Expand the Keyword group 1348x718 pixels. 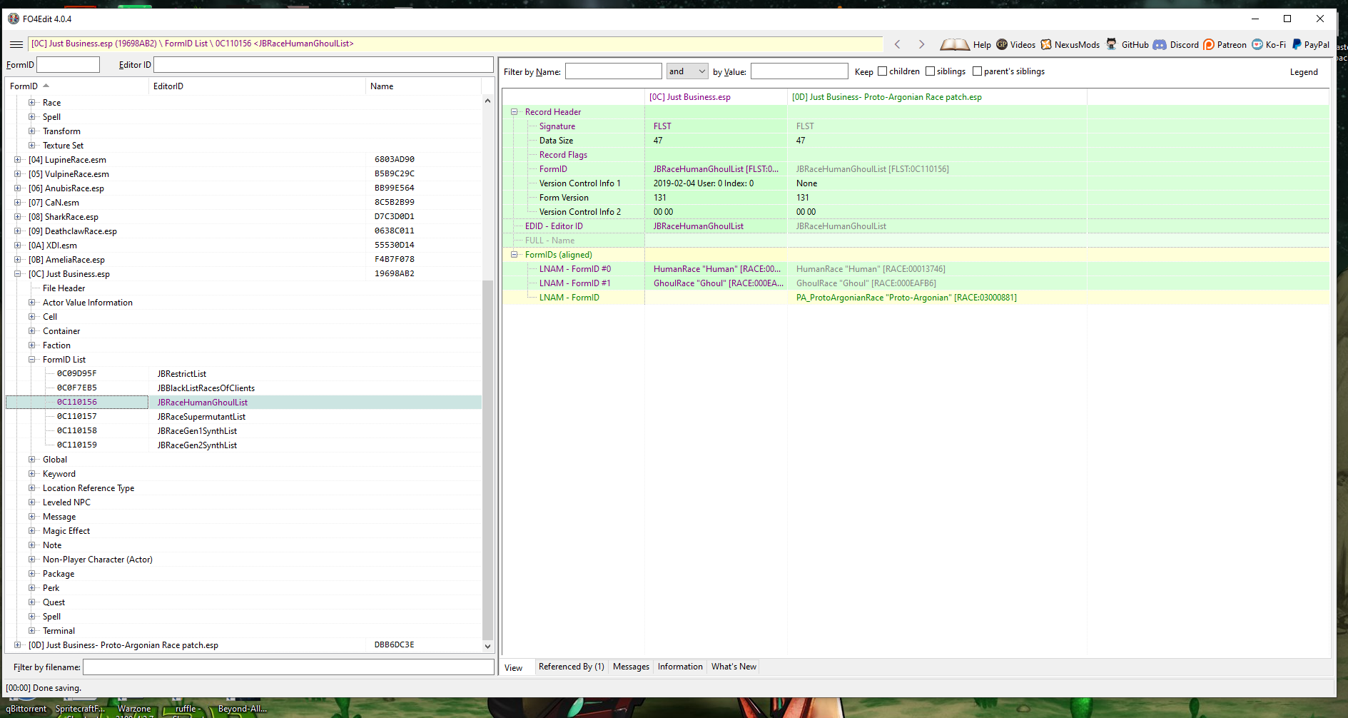32,474
